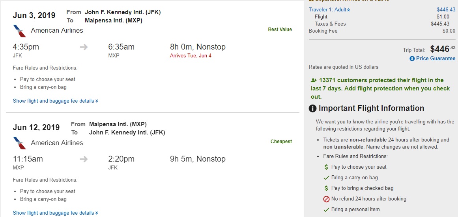Screen dimensions: 458x217
Task: Click the no-refund prohibited circle icon
Action: tap(326, 199)
